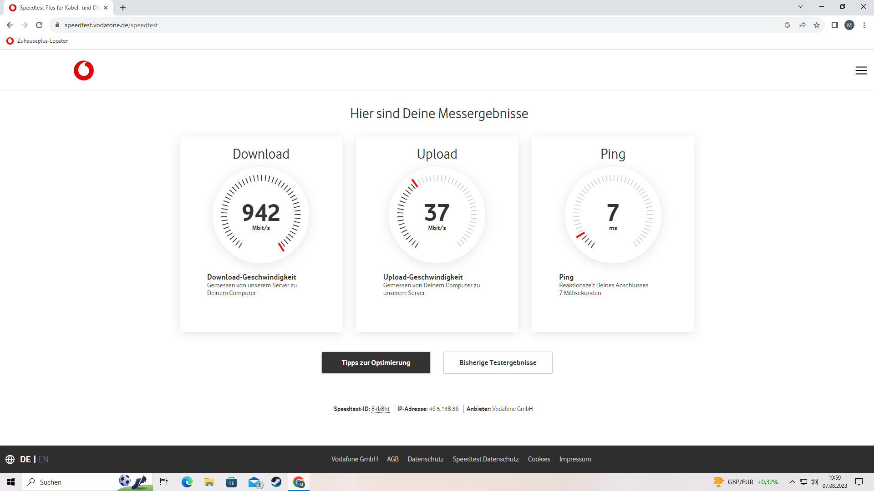Open Chrome side panel icon
Screen dimensions: 874x491
point(834,25)
